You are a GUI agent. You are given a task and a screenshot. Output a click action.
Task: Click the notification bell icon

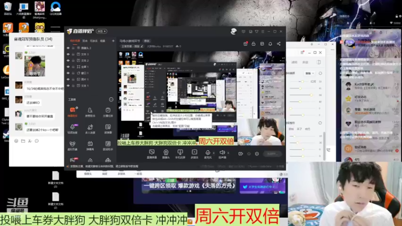click(x=270, y=44)
